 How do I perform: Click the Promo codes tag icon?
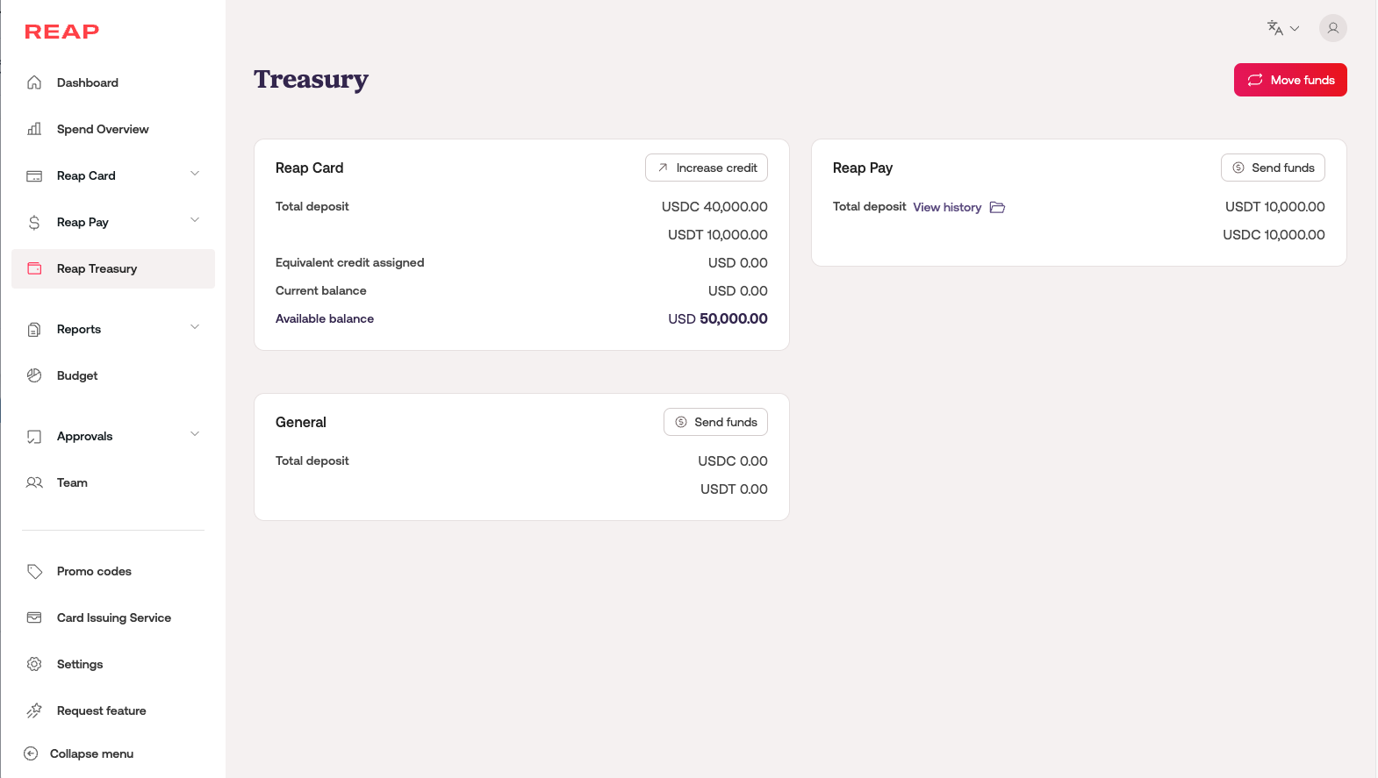(x=34, y=571)
